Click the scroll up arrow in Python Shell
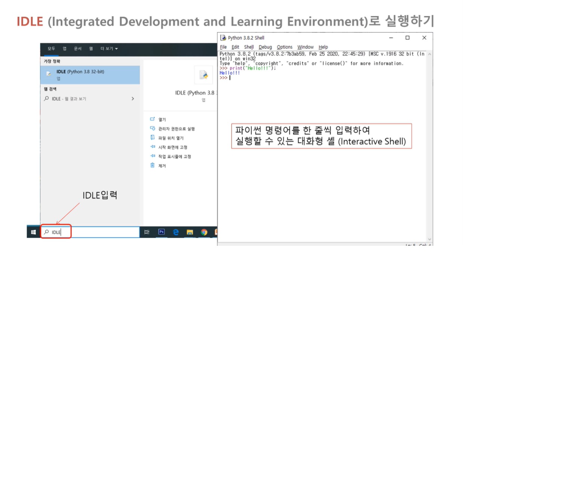This screenshot has width=570, height=504. (429, 54)
